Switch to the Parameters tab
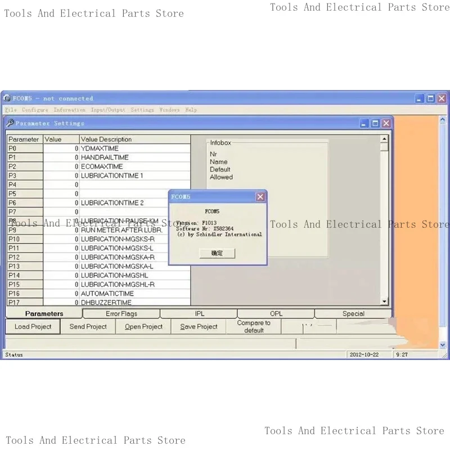450x450 pixels. tap(44, 313)
